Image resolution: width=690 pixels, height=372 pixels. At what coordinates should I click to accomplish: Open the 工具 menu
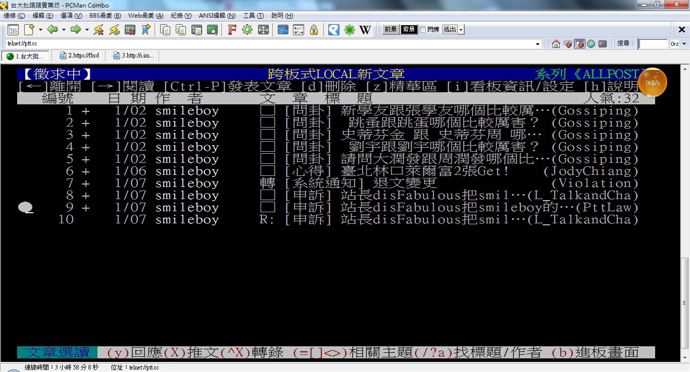254,16
